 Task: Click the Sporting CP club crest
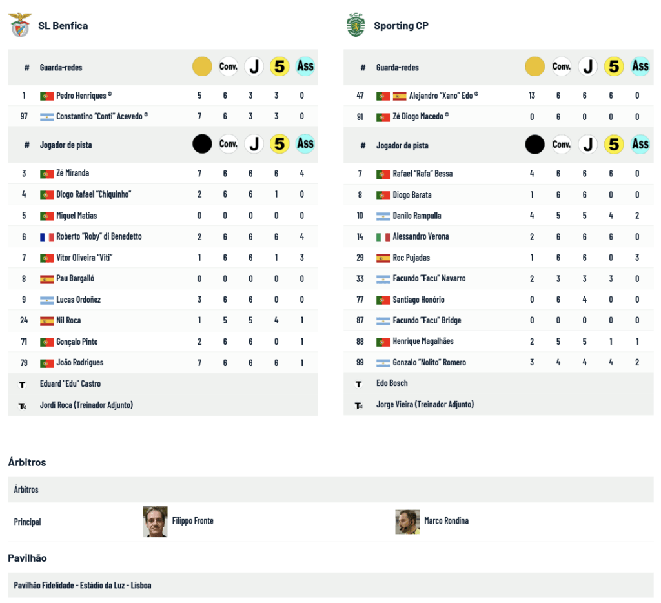click(356, 25)
